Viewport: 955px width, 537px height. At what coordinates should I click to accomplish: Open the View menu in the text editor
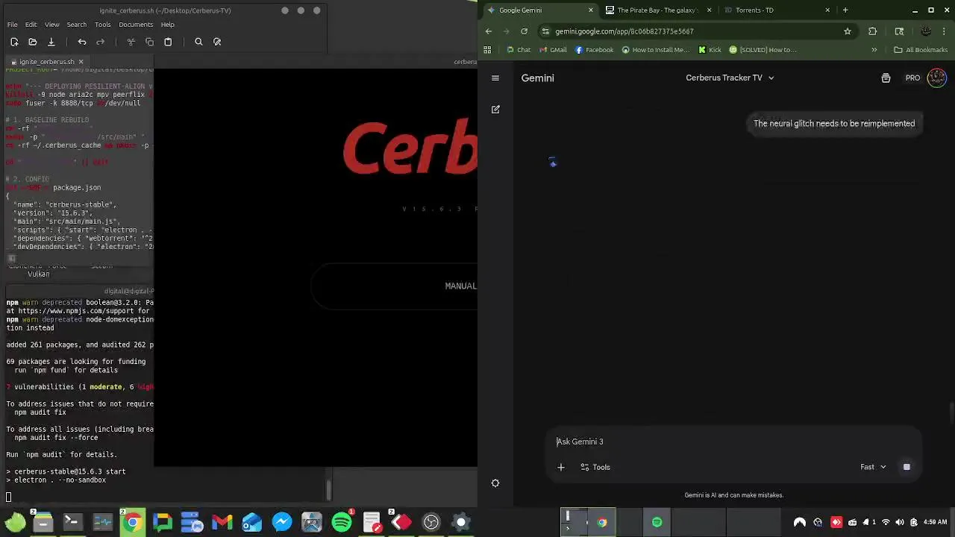(51, 25)
